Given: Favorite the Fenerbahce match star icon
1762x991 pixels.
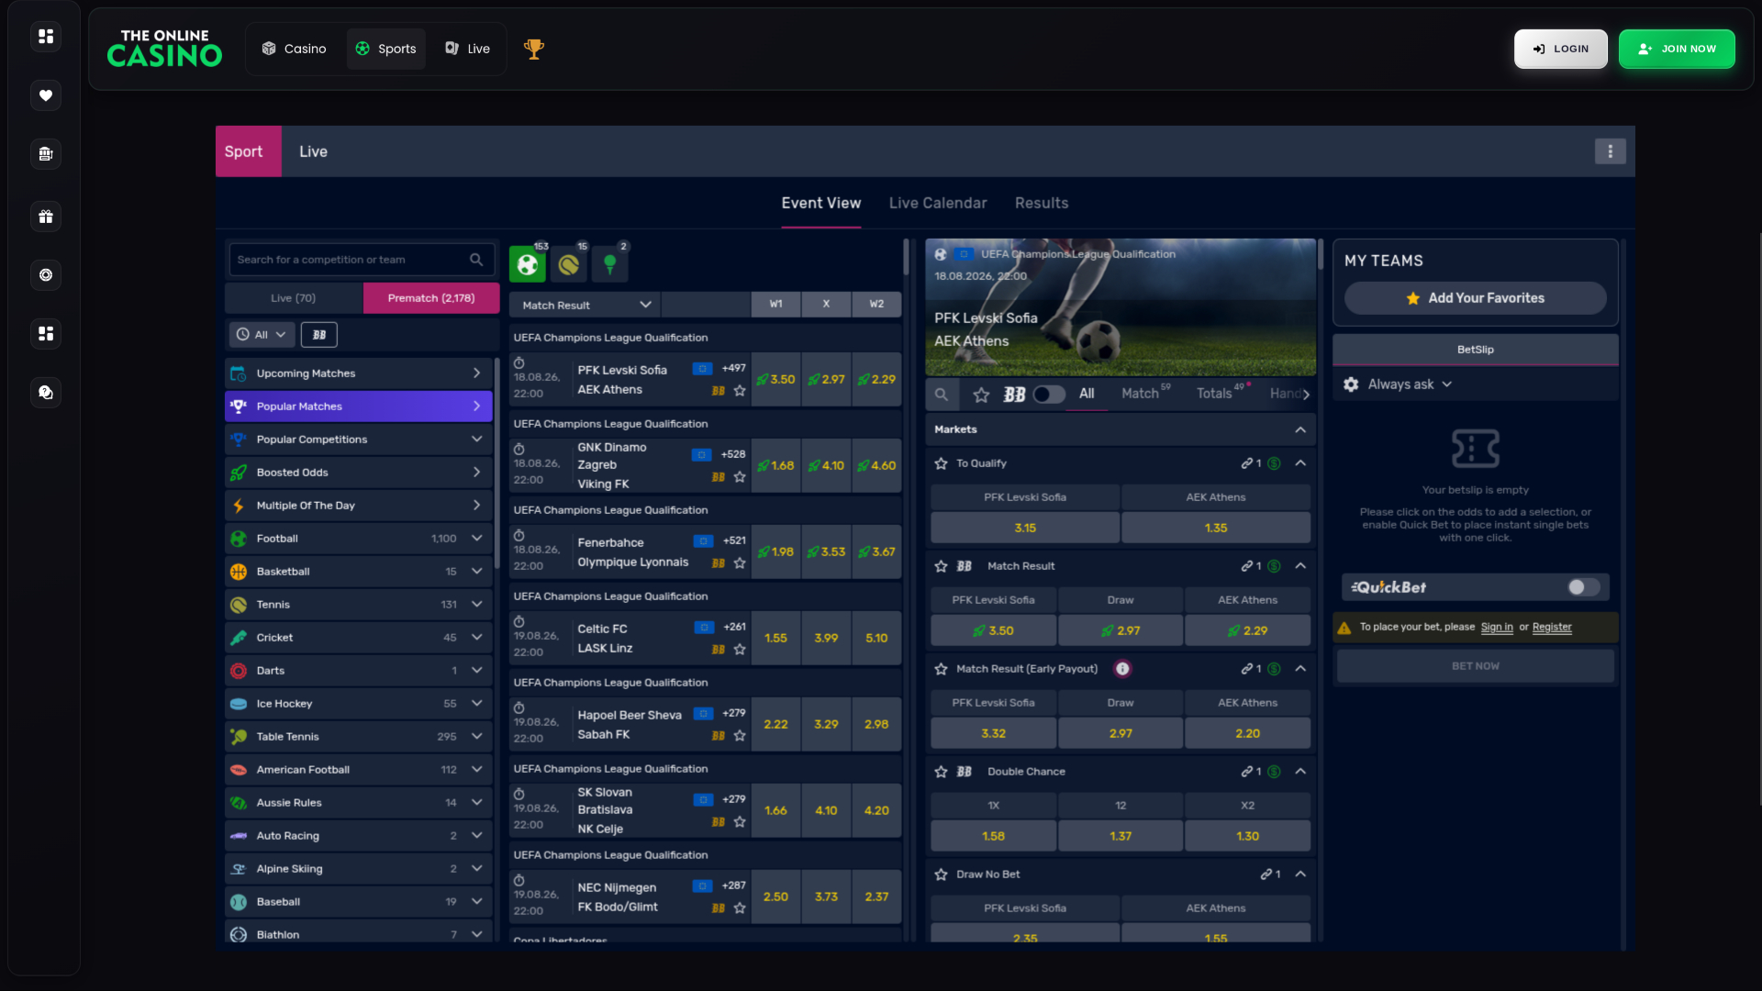Looking at the screenshot, I should point(740,563).
